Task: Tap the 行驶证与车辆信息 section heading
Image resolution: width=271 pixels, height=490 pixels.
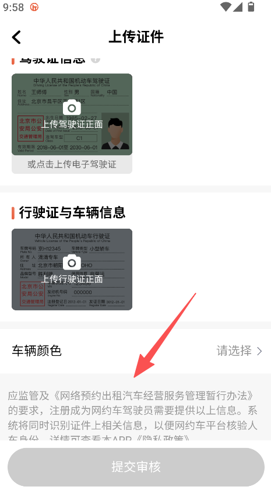Action: [72, 212]
